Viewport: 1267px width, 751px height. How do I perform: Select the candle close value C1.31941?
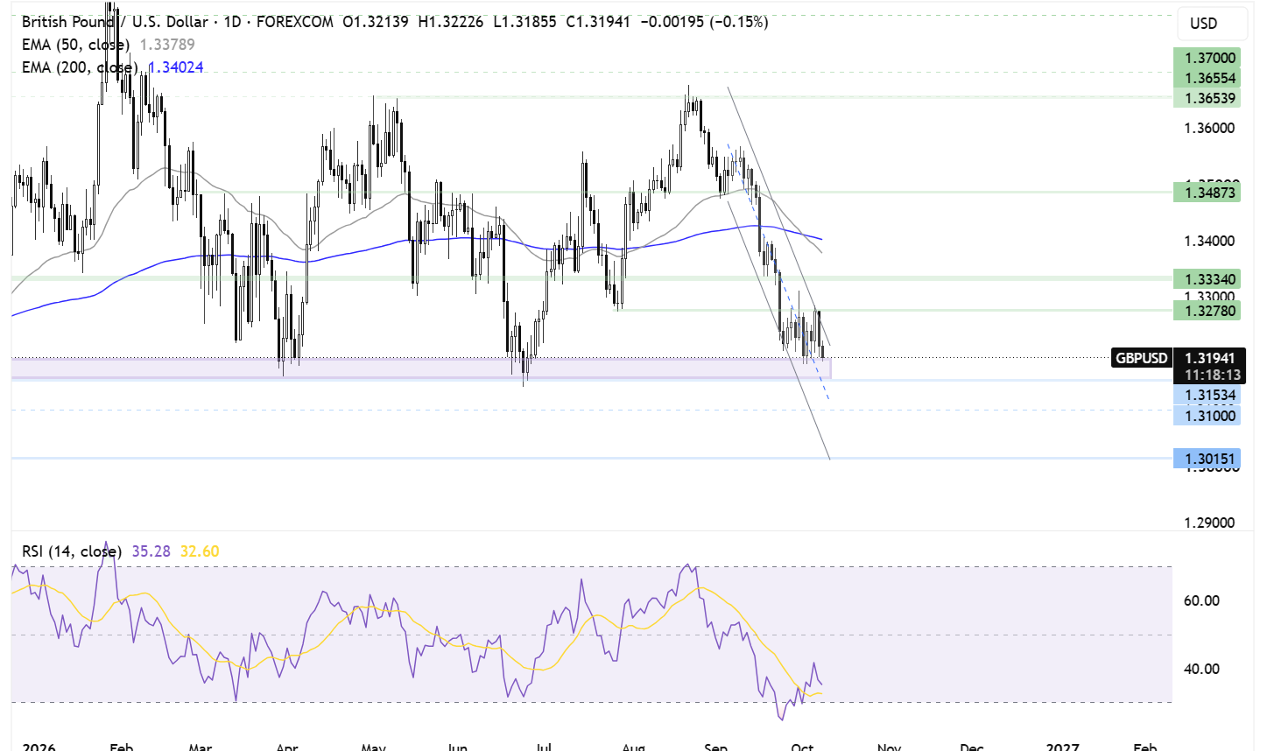[598, 21]
